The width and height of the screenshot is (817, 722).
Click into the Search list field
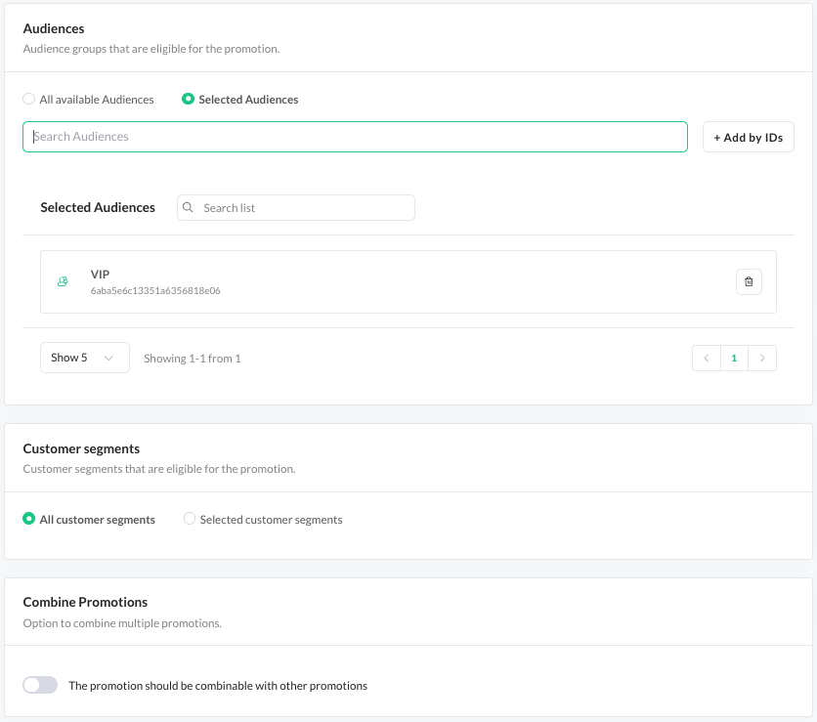296,208
